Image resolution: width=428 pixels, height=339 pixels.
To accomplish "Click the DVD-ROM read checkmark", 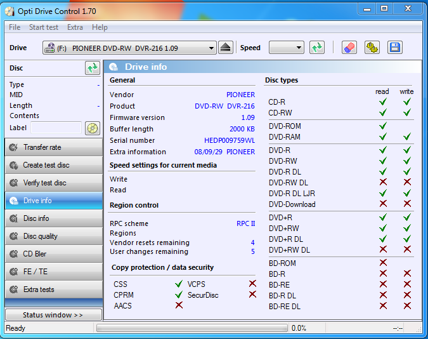I will tap(383, 126).
